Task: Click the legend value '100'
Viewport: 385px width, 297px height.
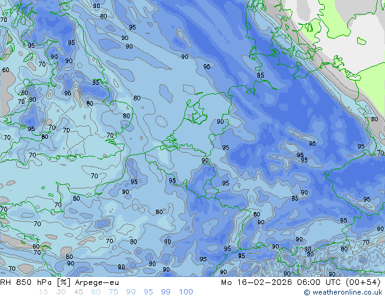Action: click(x=186, y=292)
